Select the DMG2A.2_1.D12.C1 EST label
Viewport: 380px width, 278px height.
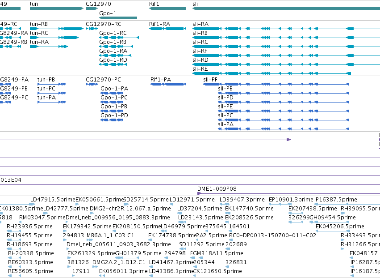119,262
